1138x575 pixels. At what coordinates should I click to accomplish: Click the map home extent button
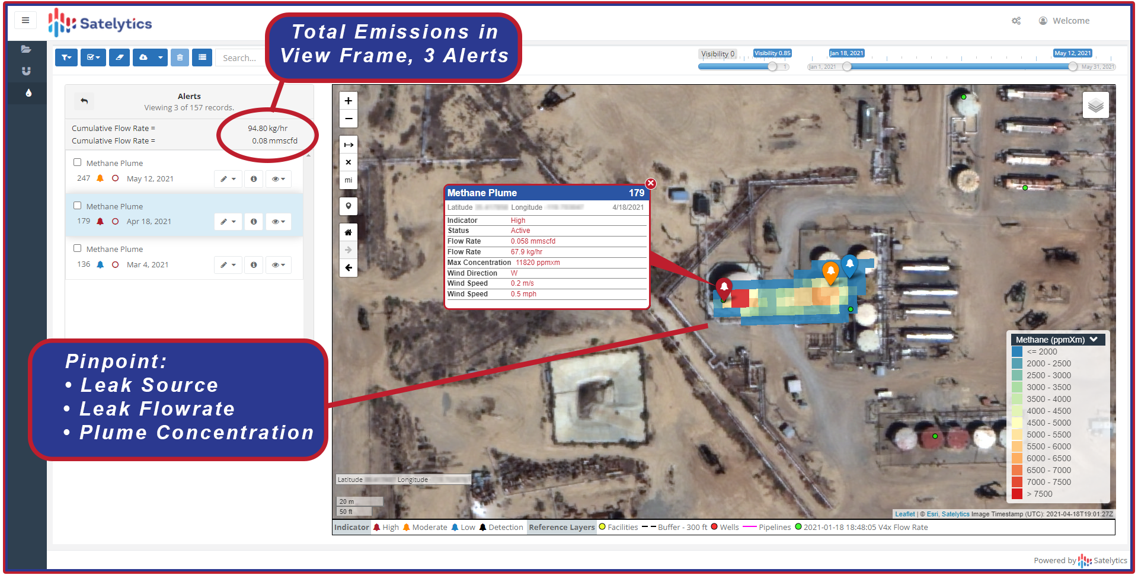349,232
